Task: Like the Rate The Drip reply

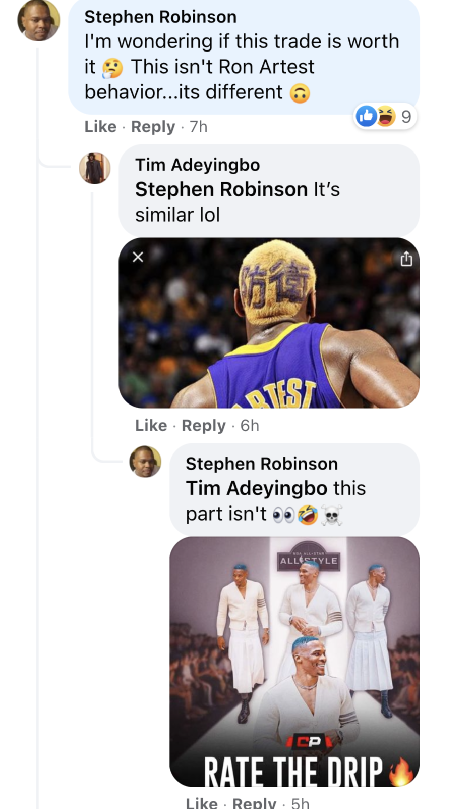Action: [x=202, y=802]
